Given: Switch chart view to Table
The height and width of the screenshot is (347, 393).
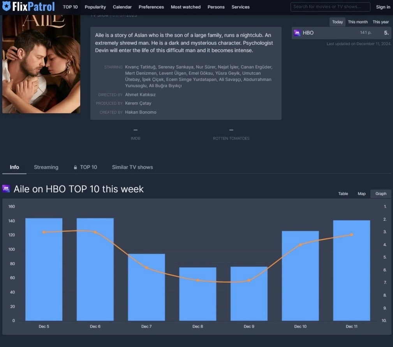Looking at the screenshot, I should click(343, 194).
